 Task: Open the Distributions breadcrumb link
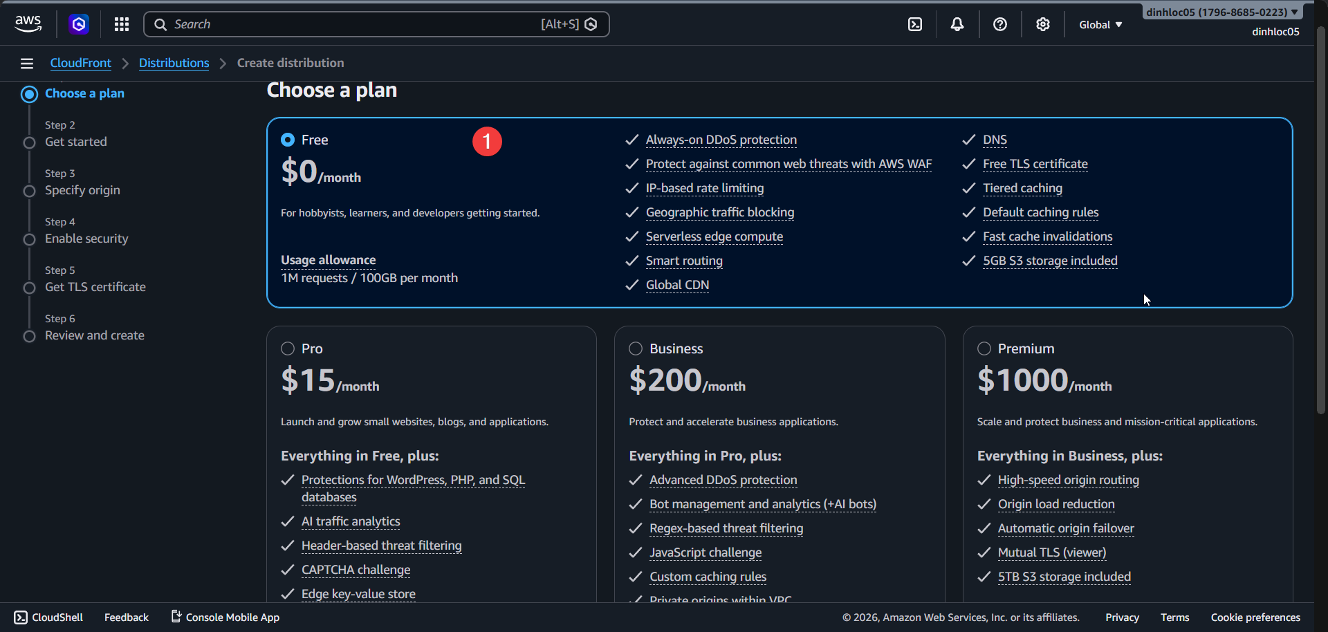(174, 63)
